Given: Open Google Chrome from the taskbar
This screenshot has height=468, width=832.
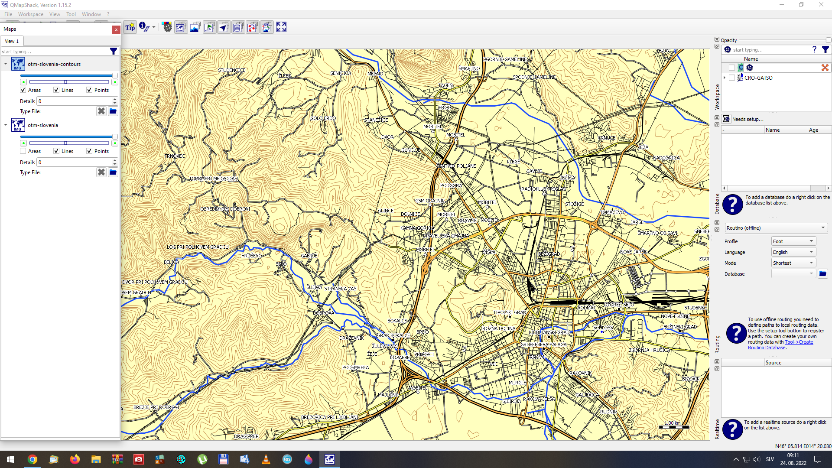Looking at the screenshot, I should tap(32, 459).
